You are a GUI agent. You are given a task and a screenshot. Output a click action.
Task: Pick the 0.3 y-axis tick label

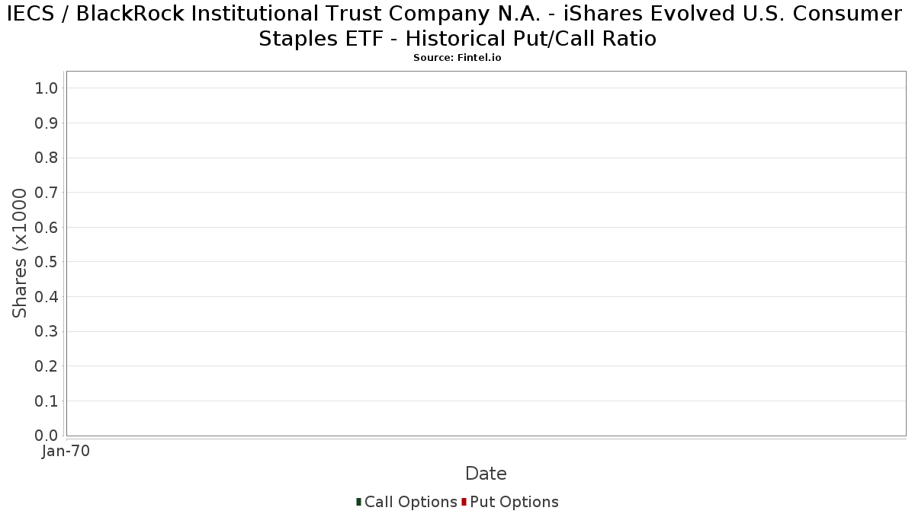(x=47, y=331)
